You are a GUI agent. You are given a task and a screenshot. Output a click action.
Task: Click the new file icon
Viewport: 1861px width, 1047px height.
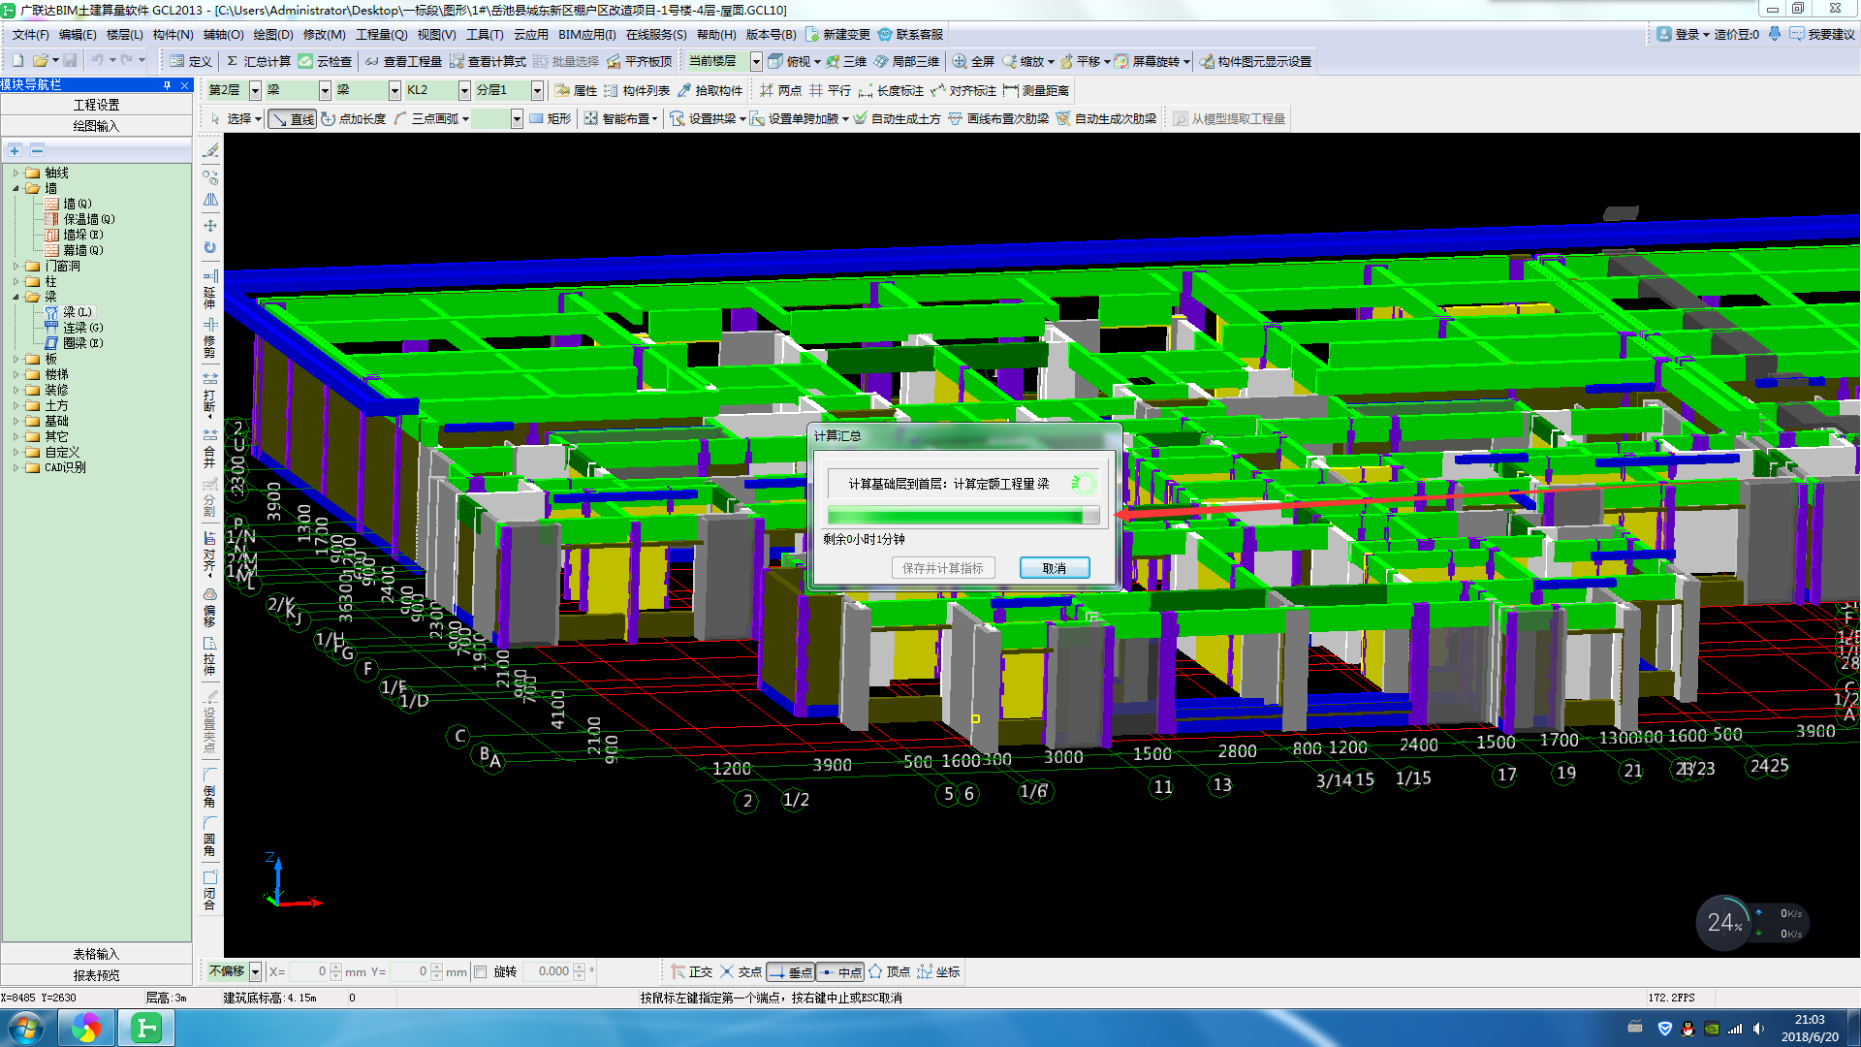click(x=17, y=61)
